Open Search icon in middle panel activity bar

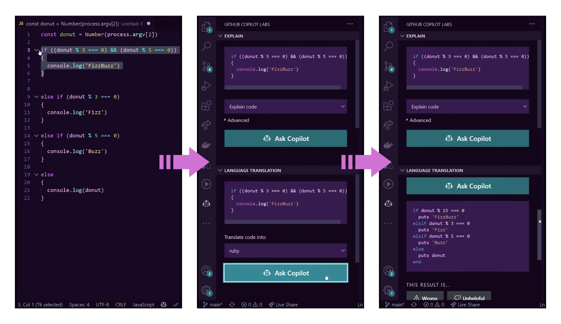(x=207, y=46)
